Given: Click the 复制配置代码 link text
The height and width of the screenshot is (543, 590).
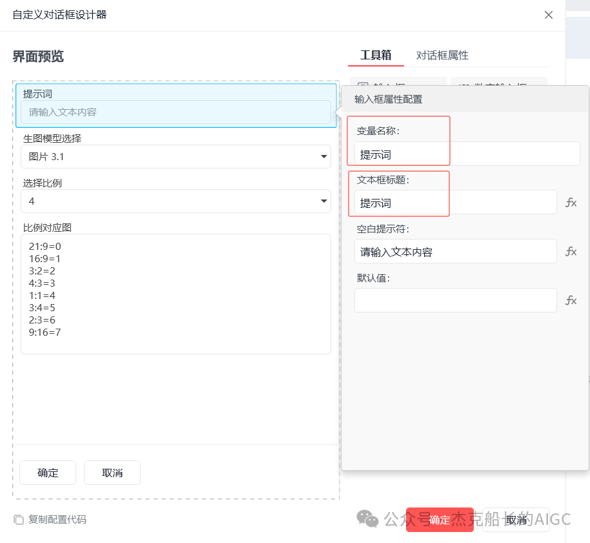Looking at the screenshot, I should [x=57, y=520].
